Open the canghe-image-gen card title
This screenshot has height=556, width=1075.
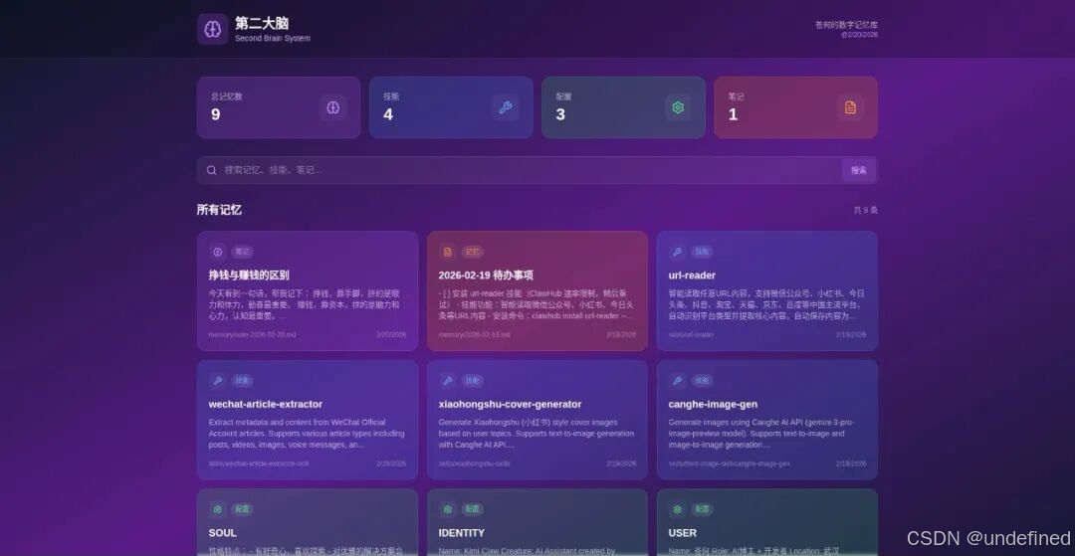click(x=713, y=404)
